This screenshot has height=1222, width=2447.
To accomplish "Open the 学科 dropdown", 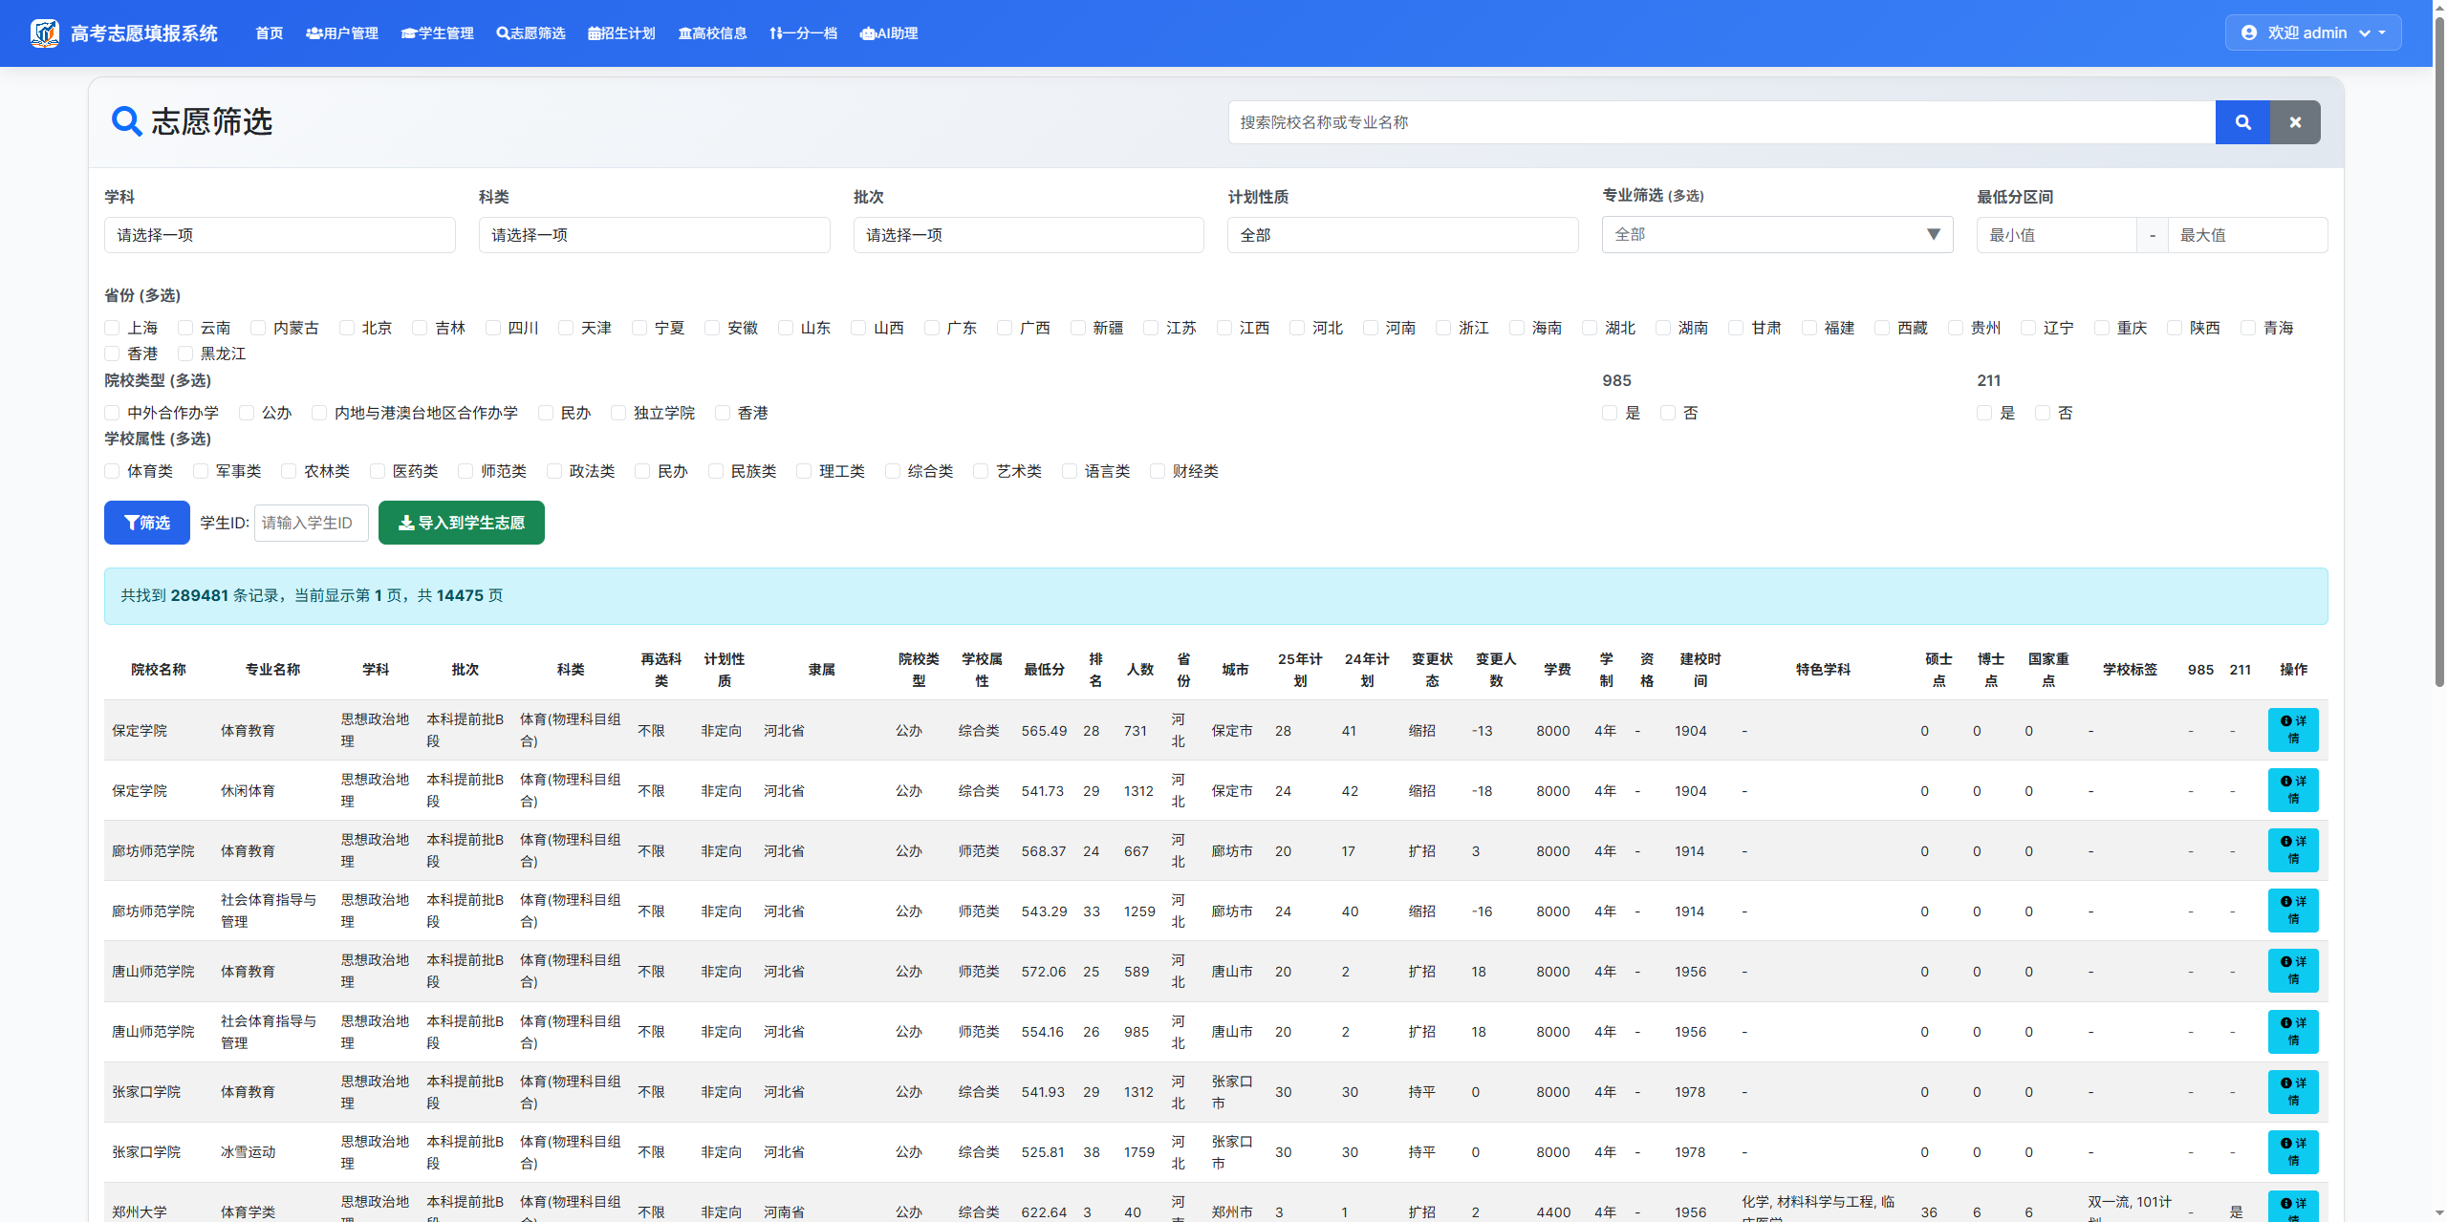I will click(x=279, y=235).
